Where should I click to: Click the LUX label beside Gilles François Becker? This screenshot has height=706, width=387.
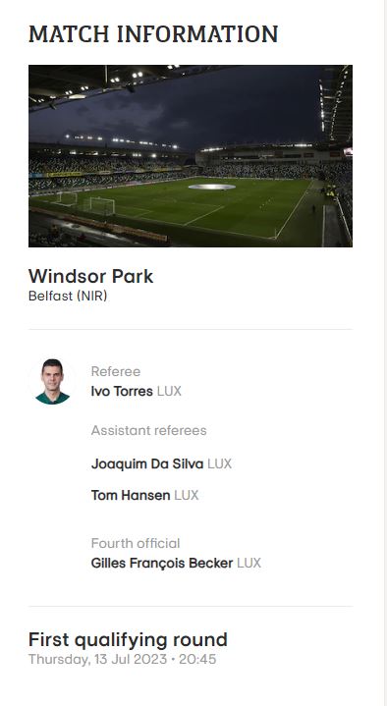[249, 563]
